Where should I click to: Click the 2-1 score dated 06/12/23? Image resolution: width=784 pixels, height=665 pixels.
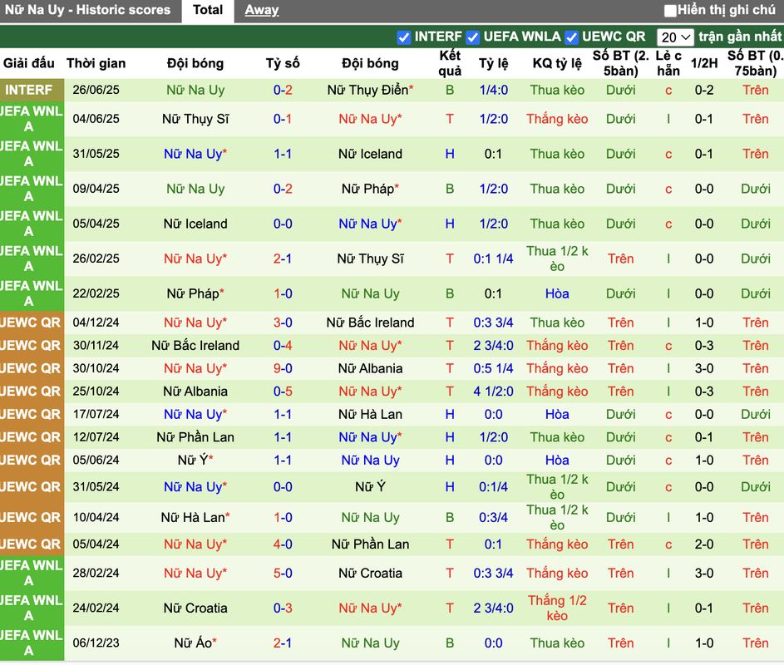coord(283,643)
